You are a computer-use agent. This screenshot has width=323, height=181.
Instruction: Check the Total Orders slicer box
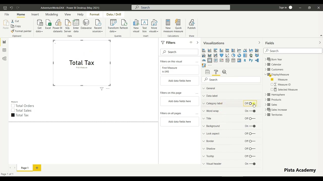pyautogui.click(x=13, y=106)
